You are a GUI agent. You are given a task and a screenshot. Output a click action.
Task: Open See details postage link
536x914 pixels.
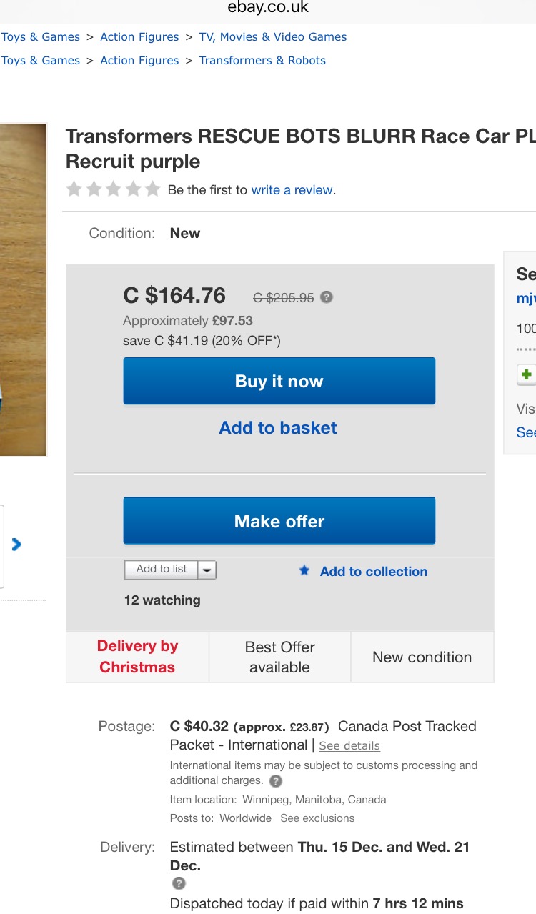pyautogui.click(x=349, y=746)
